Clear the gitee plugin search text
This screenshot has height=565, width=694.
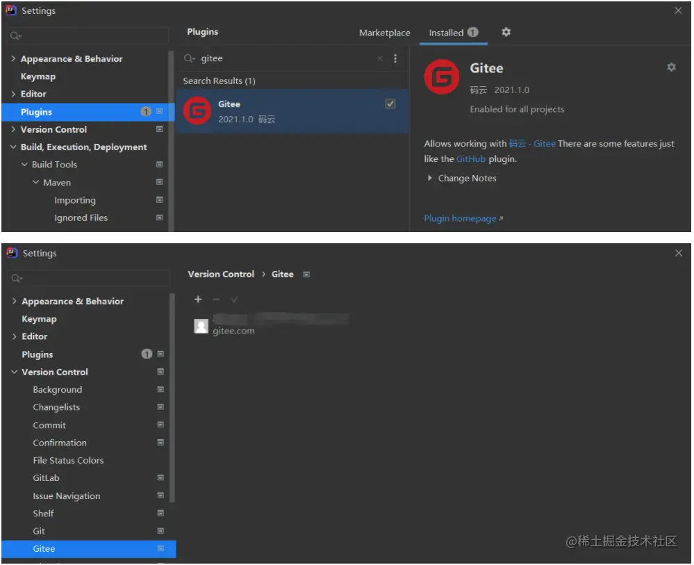380,58
